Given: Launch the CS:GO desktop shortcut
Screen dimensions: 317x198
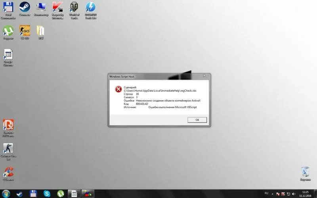Looking at the screenshot, I should (25, 32).
